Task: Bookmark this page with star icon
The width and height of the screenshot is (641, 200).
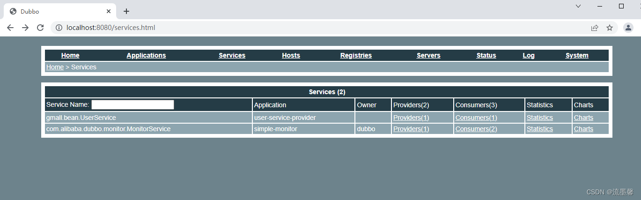Action: click(610, 28)
